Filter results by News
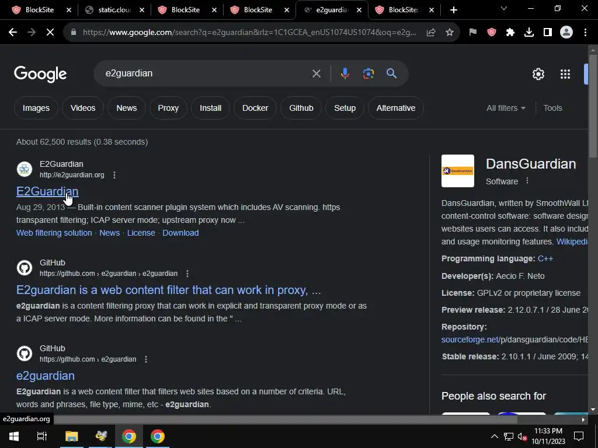The image size is (598, 448). (x=127, y=108)
